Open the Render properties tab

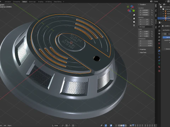[159, 31]
